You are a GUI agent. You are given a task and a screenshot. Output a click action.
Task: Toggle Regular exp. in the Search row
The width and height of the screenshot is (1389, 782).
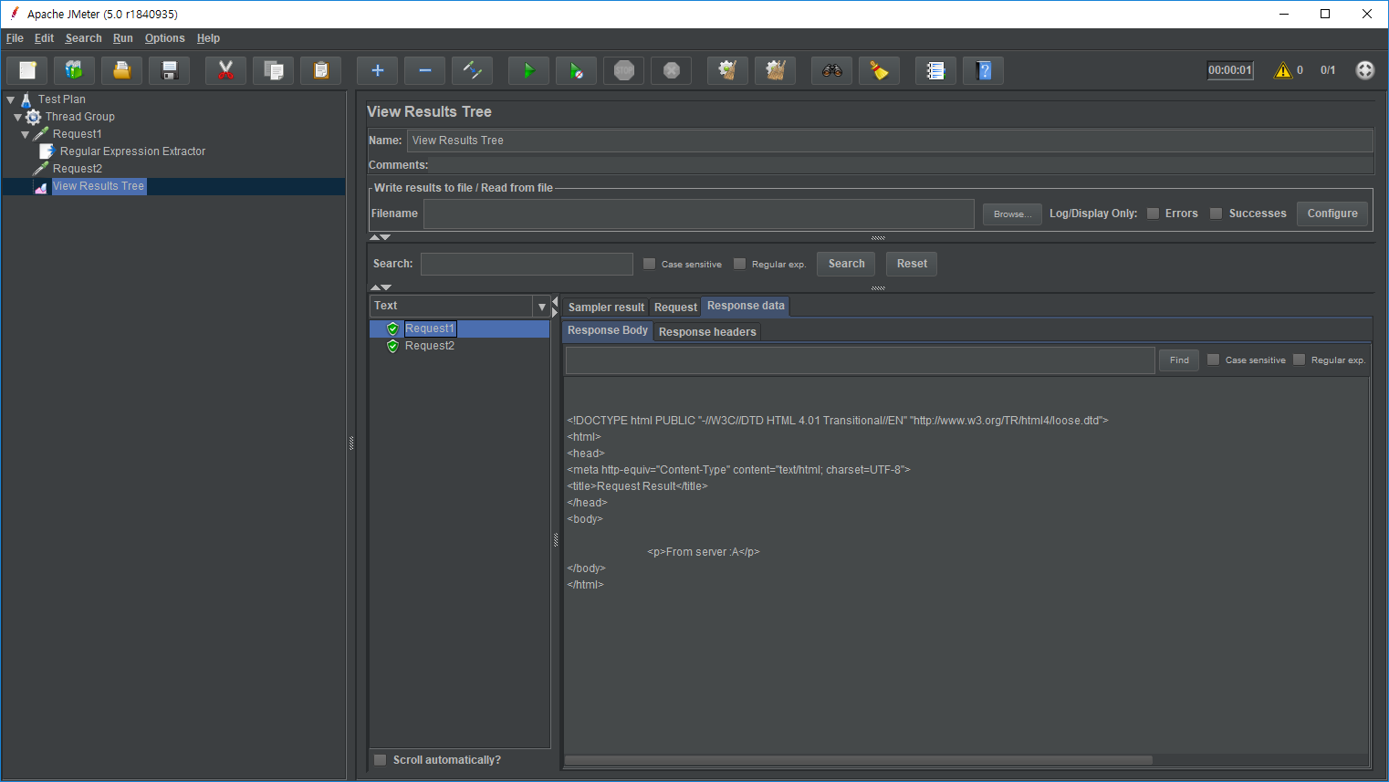click(x=740, y=264)
